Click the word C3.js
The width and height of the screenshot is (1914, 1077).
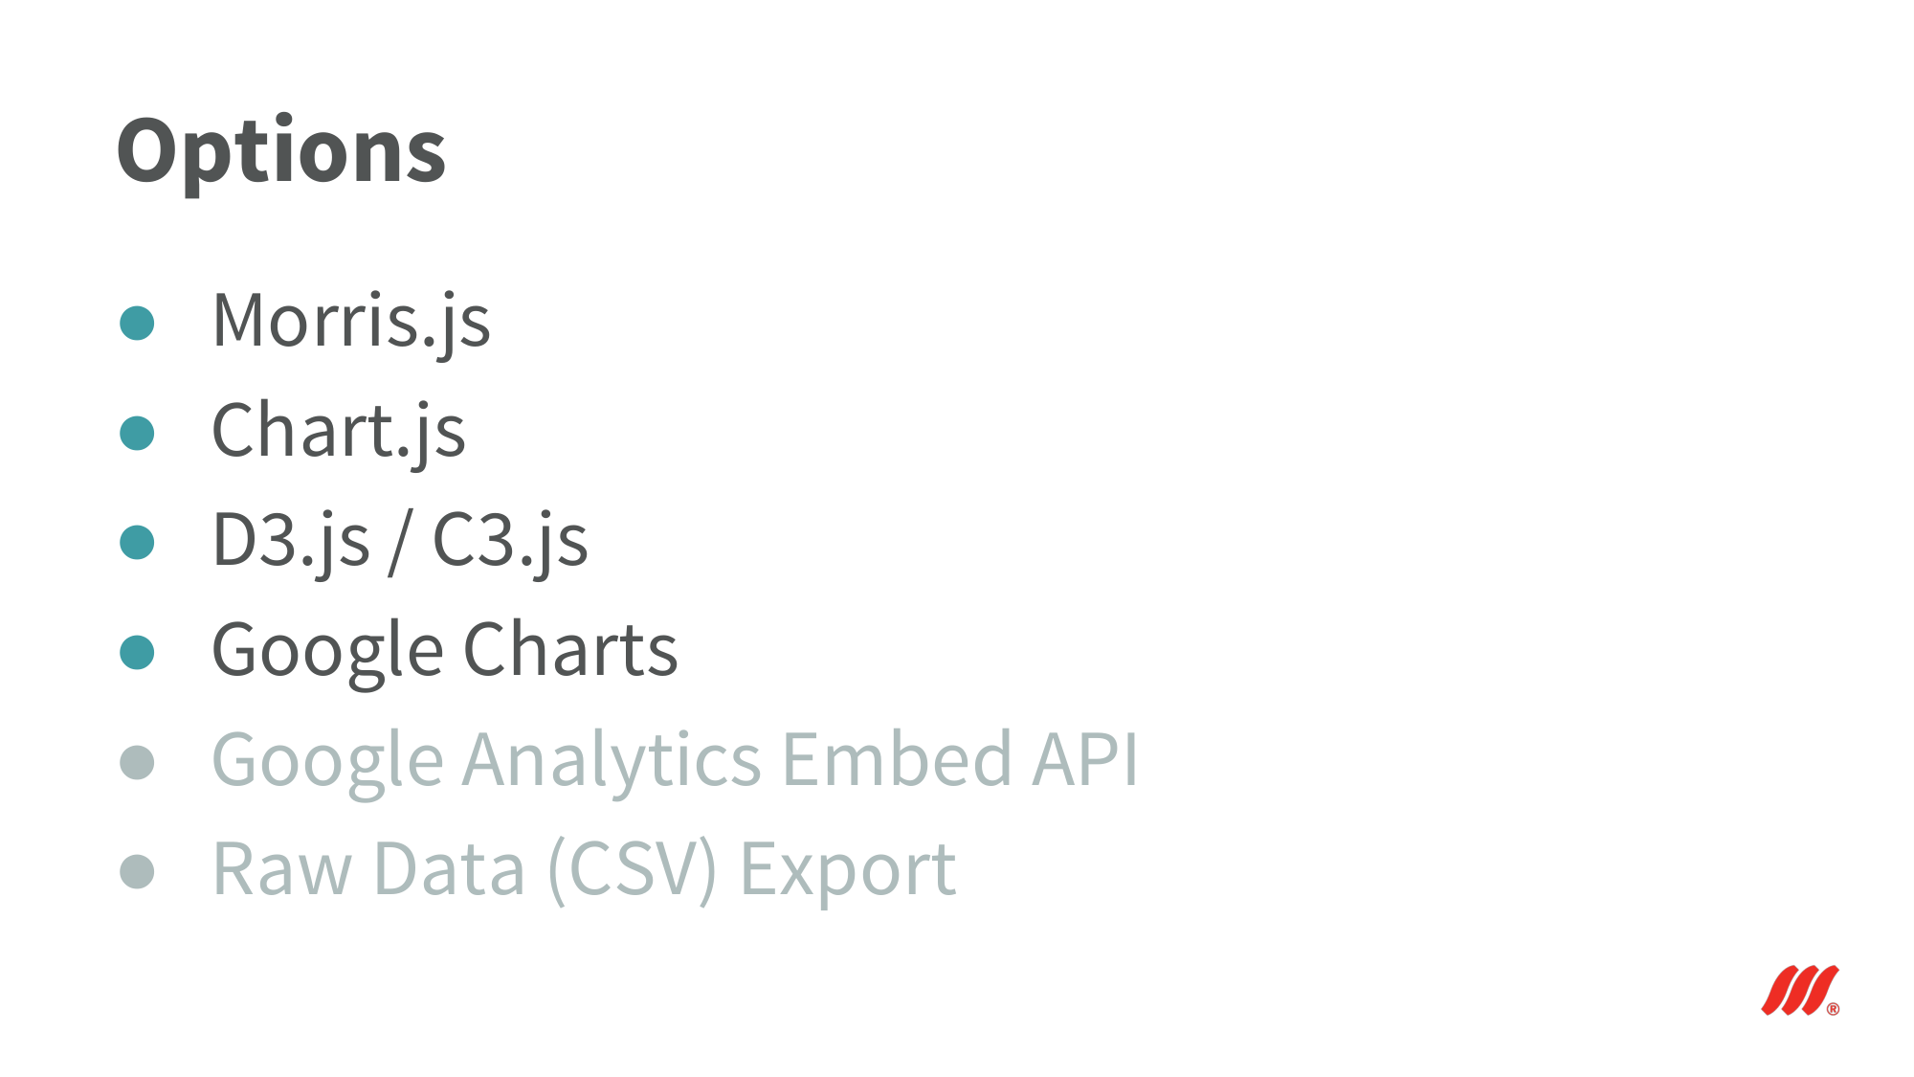point(511,543)
